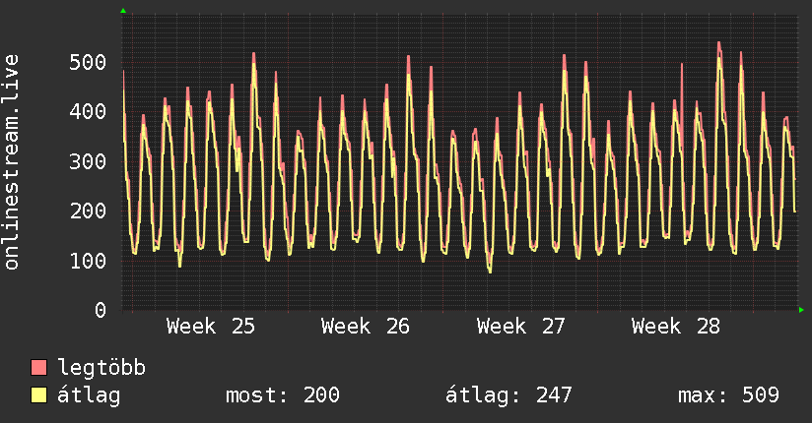Click the green arrow atop the y-axis
The height and width of the screenshot is (423, 812).
click(123, 11)
